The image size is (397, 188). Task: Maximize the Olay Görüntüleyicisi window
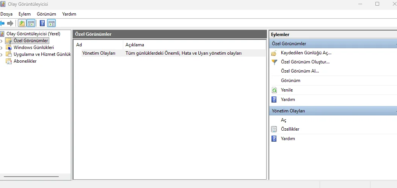[377, 4]
